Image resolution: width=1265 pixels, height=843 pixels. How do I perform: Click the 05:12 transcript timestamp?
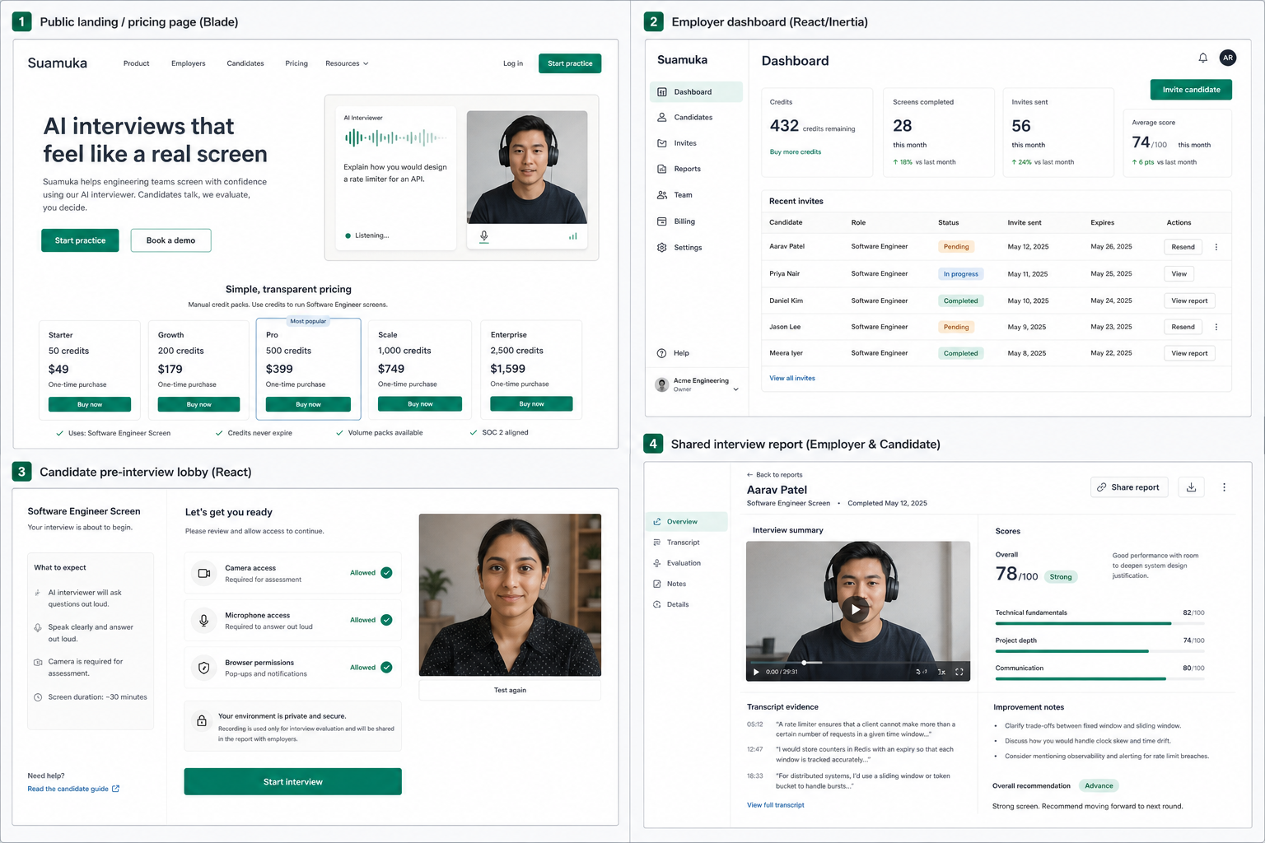tap(754, 724)
